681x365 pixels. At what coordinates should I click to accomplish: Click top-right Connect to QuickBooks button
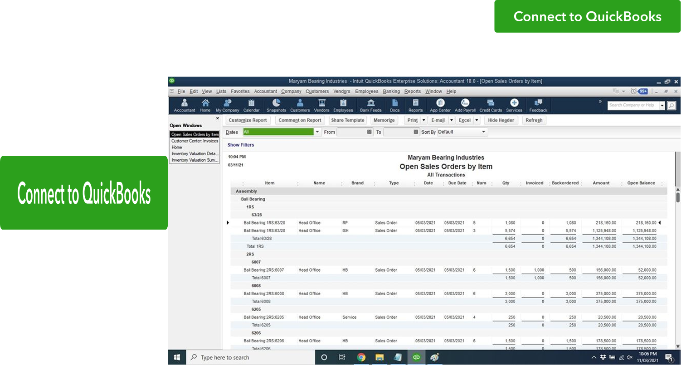[x=588, y=16]
